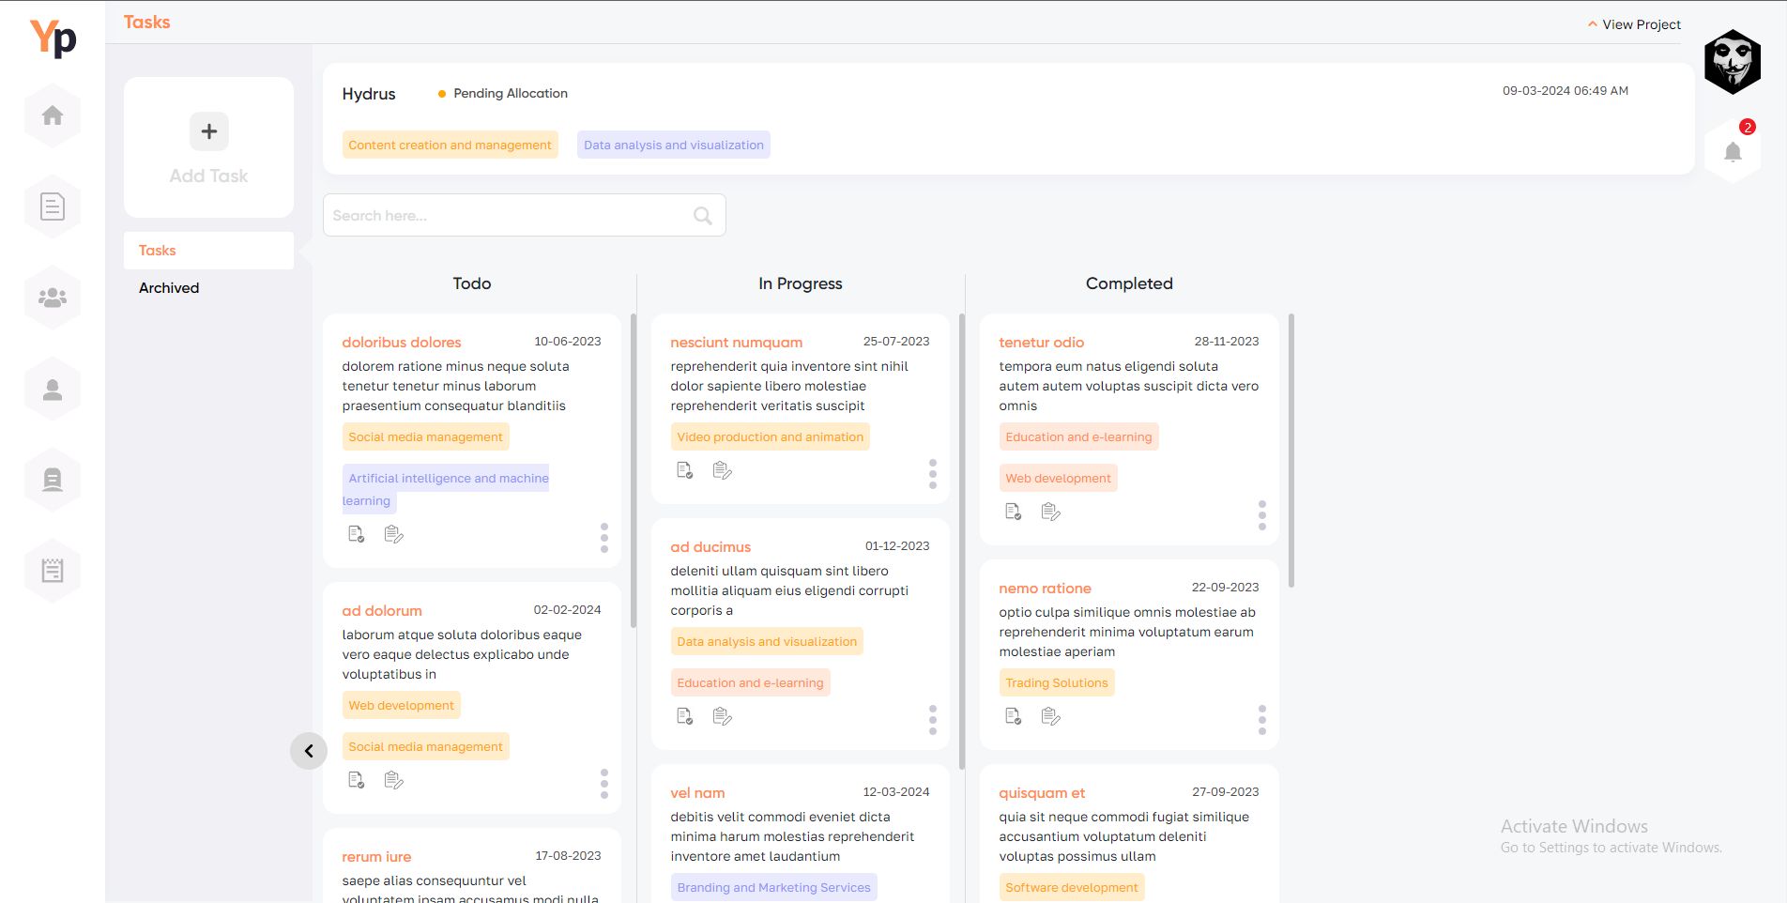This screenshot has height=903, width=1787.
Task: Open the user profile icon in sidebar
Action: click(53, 389)
